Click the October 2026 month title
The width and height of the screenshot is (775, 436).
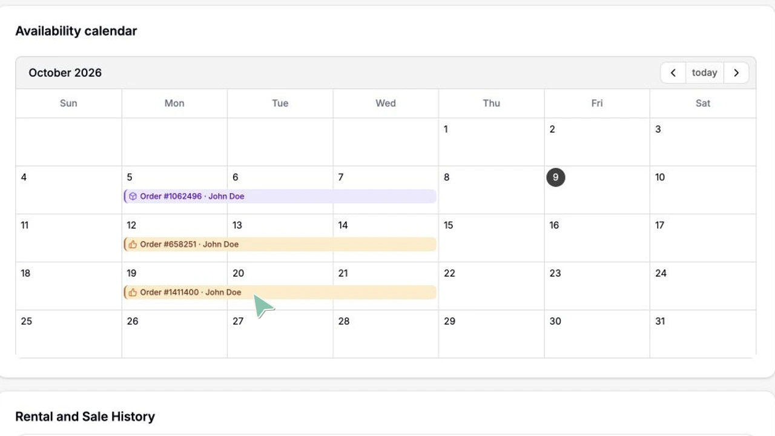(65, 73)
